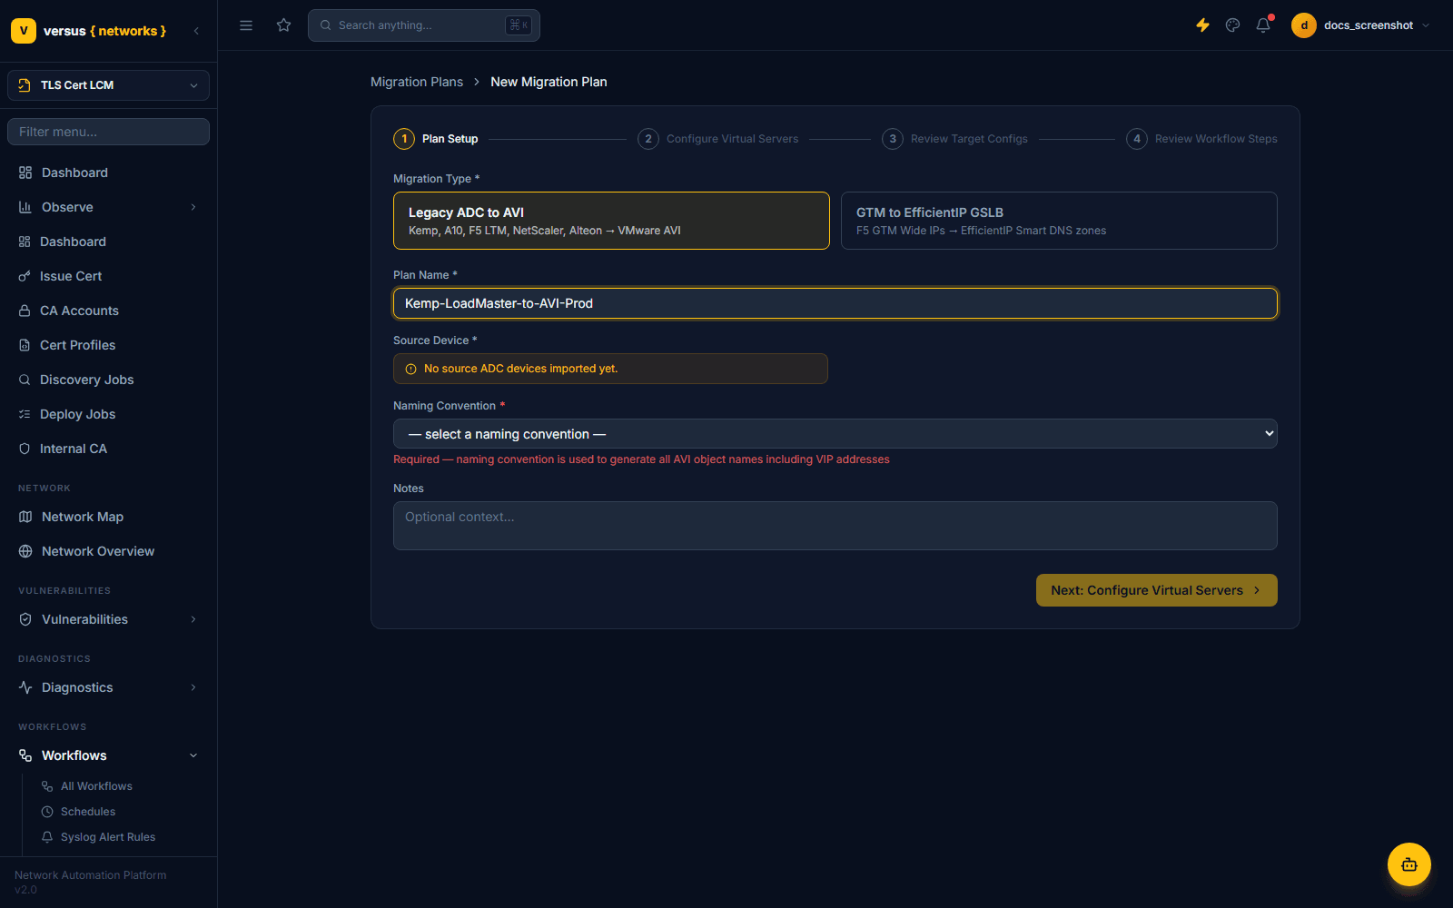
Task: Open Internal CA page
Action: pyautogui.click(x=108, y=449)
